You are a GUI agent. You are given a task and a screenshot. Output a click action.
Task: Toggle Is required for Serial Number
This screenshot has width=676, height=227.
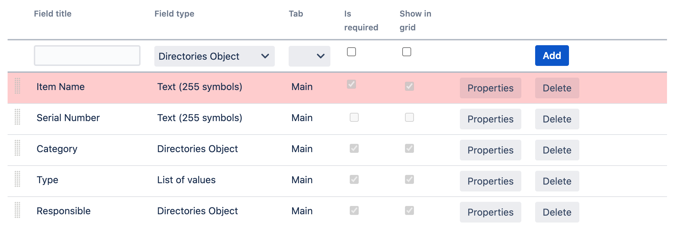tap(354, 117)
